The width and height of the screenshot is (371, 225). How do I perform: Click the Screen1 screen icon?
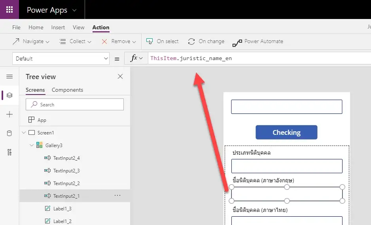tap(32, 132)
